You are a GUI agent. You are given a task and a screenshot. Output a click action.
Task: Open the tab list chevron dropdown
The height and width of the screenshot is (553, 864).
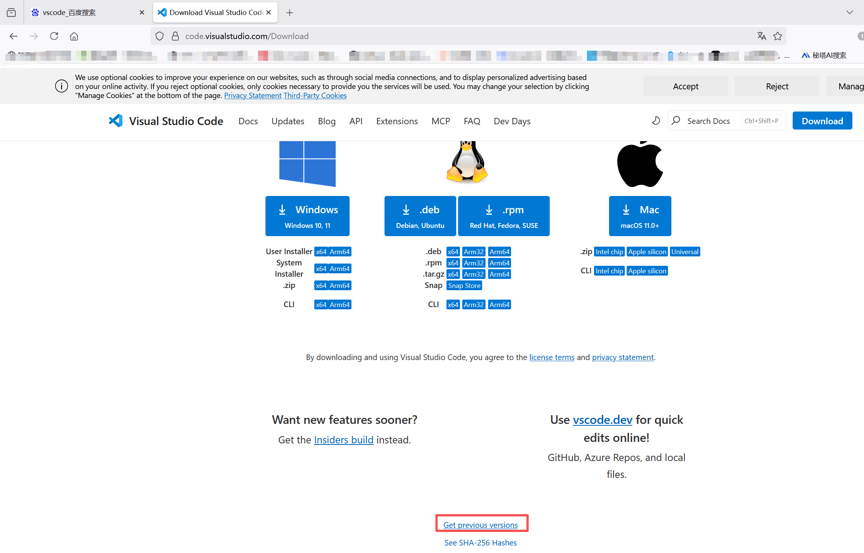coord(850,12)
